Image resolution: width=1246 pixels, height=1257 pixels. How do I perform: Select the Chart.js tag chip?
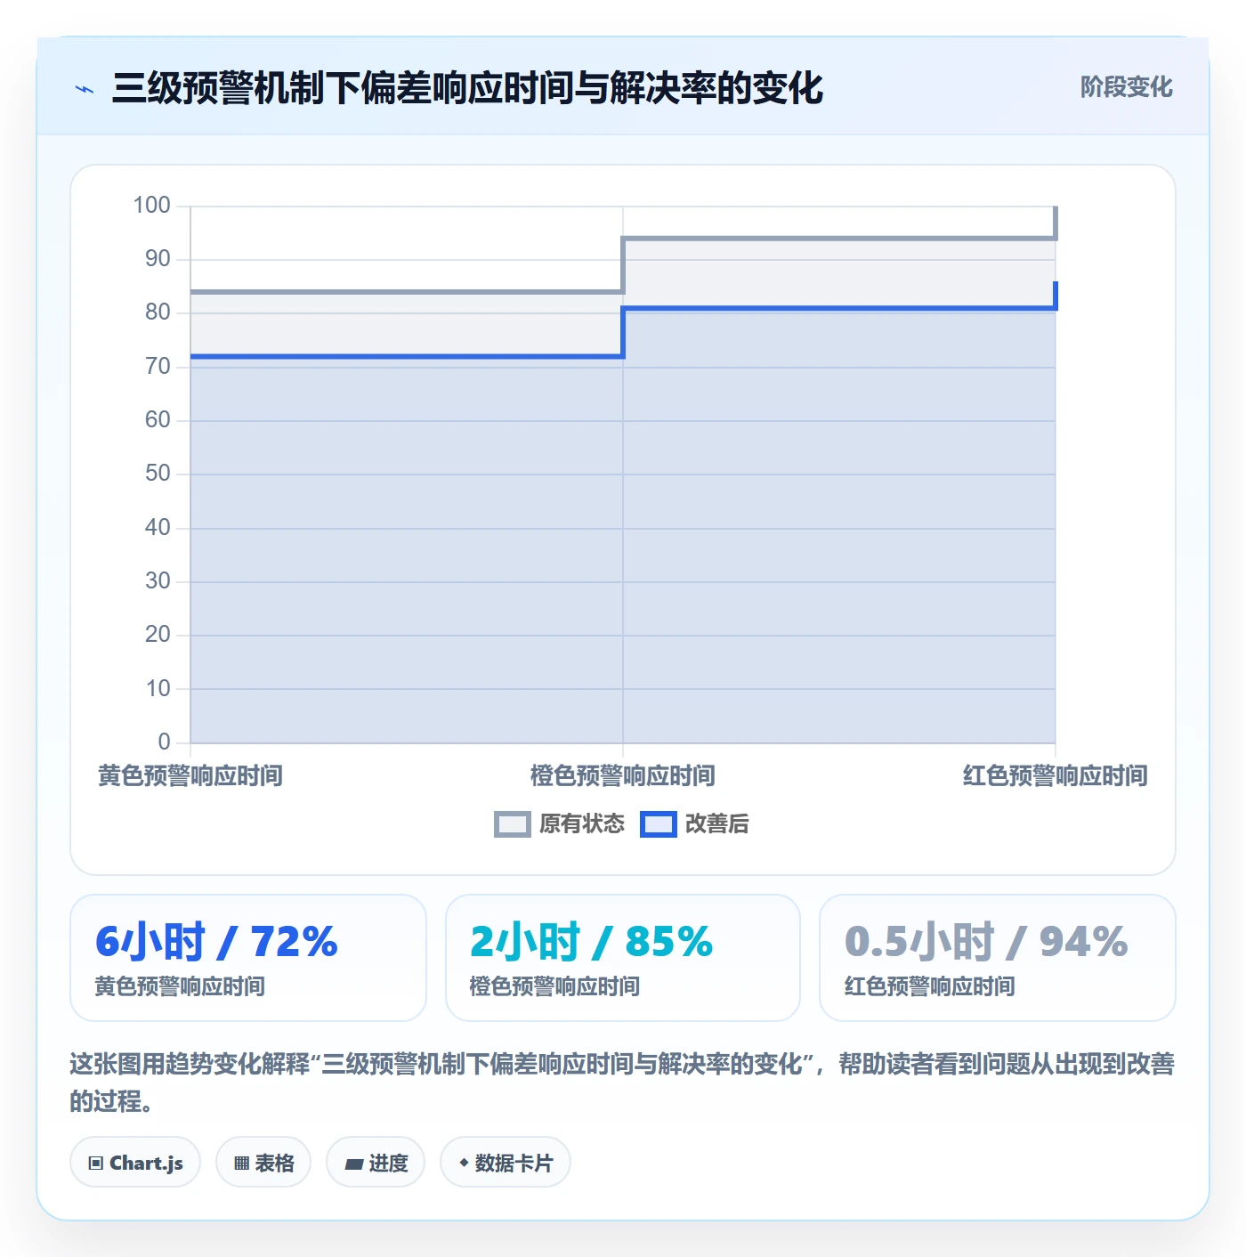point(135,1162)
